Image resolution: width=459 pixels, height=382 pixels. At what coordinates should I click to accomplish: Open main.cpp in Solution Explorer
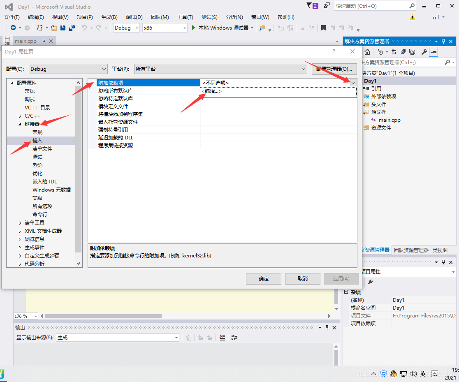click(389, 120)
